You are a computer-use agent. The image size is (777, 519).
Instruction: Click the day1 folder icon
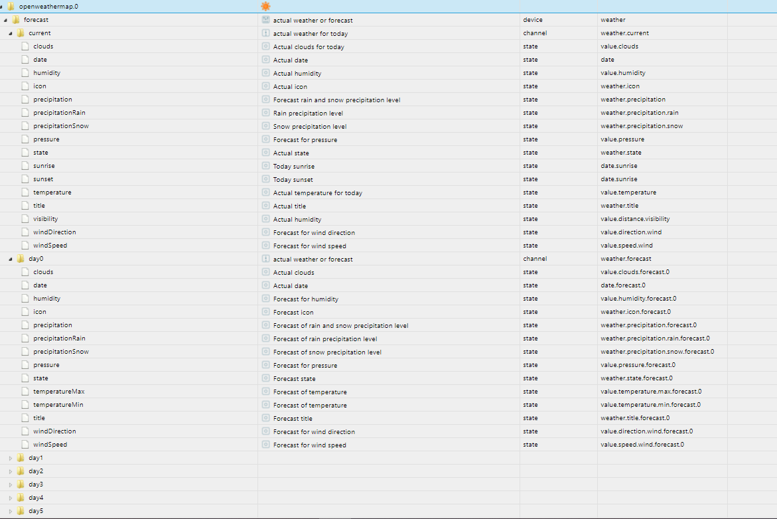click(21, 458)
